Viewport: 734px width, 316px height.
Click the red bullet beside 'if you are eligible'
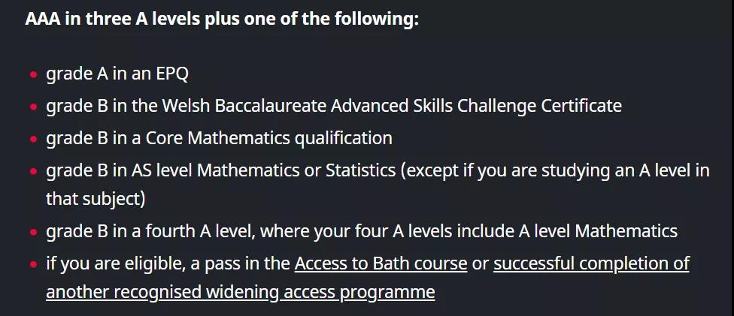click(33, 264)
